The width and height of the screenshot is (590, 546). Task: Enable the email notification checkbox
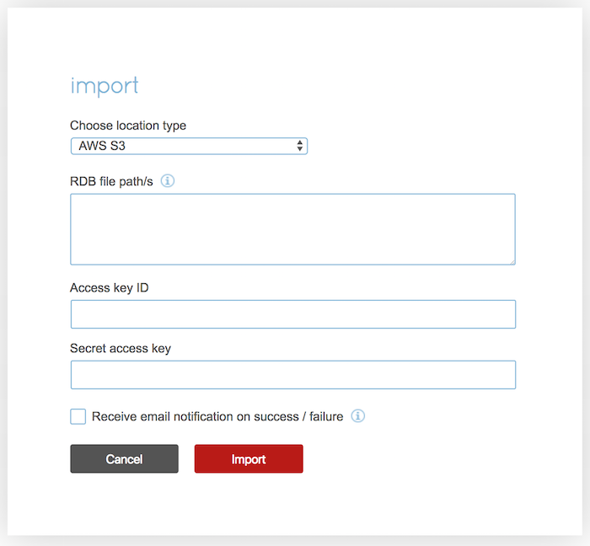click(78, 416)
